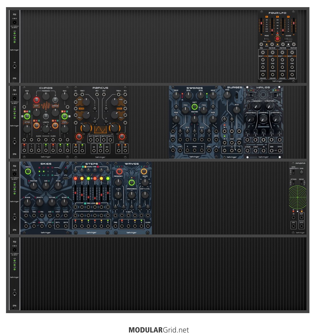Click the FREQ knob on Surges
This screenshot has height=336, width=318.
point(227,95)
